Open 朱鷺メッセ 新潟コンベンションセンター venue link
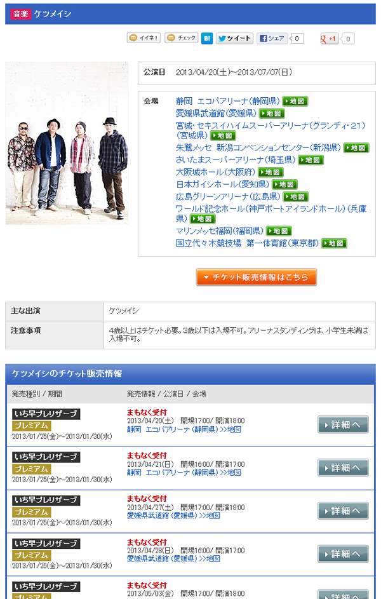Viewport: 381px width, 599px height. click(x=258, y=147)
